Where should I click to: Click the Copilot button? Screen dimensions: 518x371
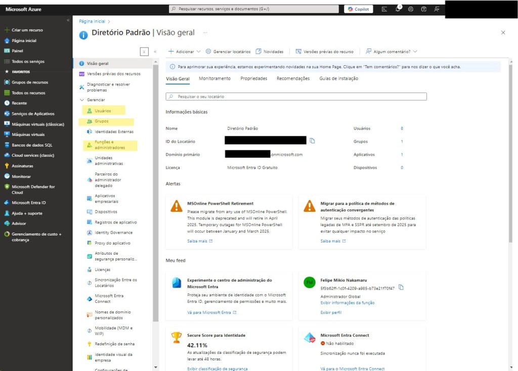tap(359, 9)
